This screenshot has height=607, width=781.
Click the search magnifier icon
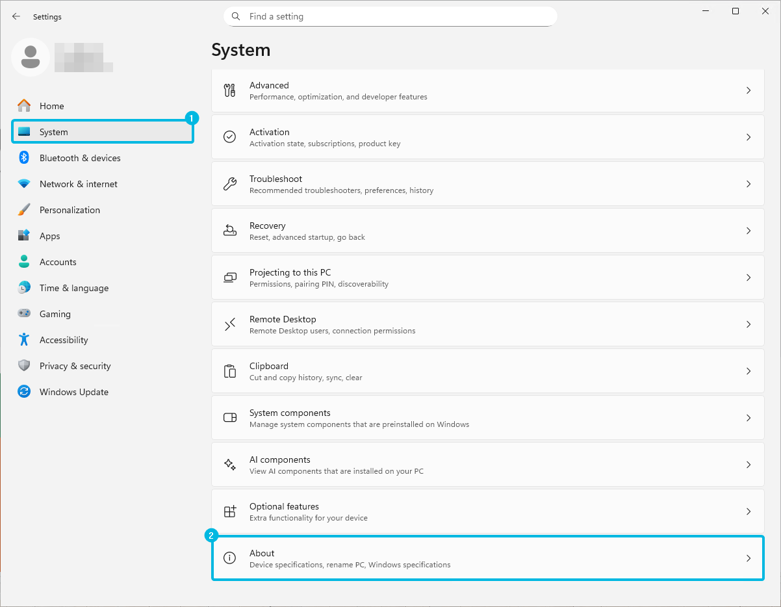[235, 16]
